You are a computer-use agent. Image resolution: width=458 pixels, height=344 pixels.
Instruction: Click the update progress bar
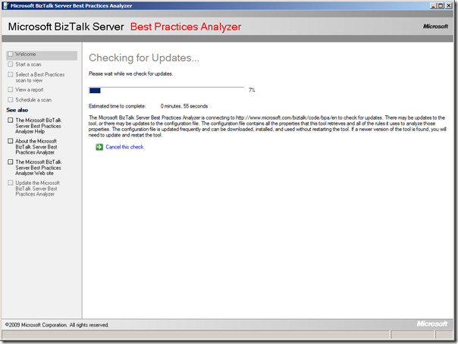click(166, 90)
